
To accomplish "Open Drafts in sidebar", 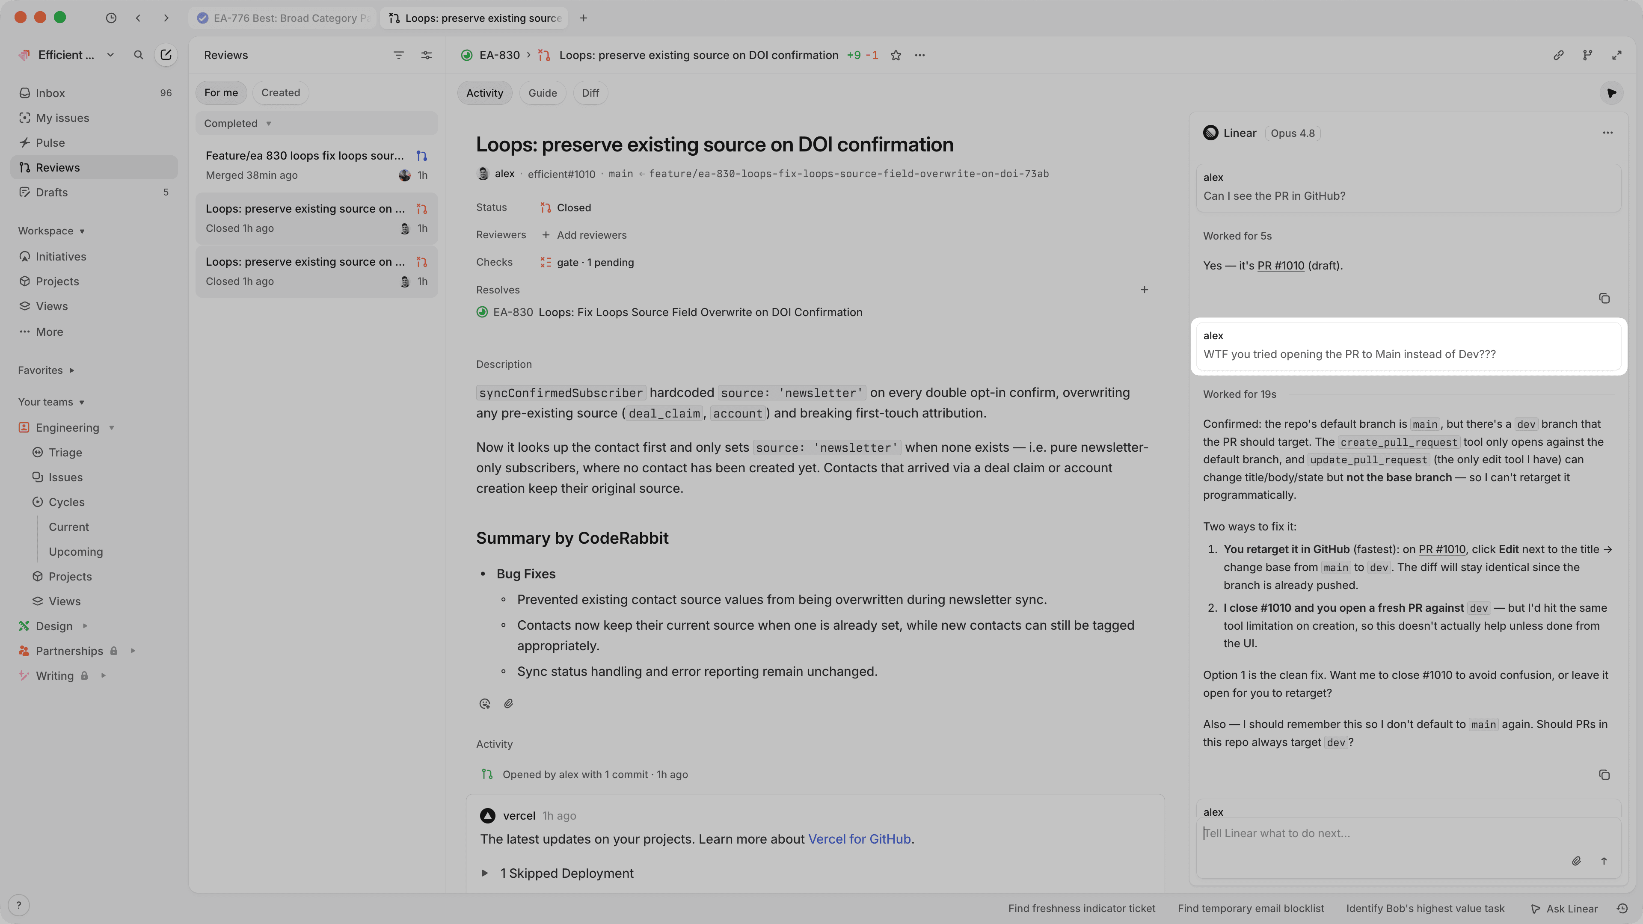I will (94, 192).
